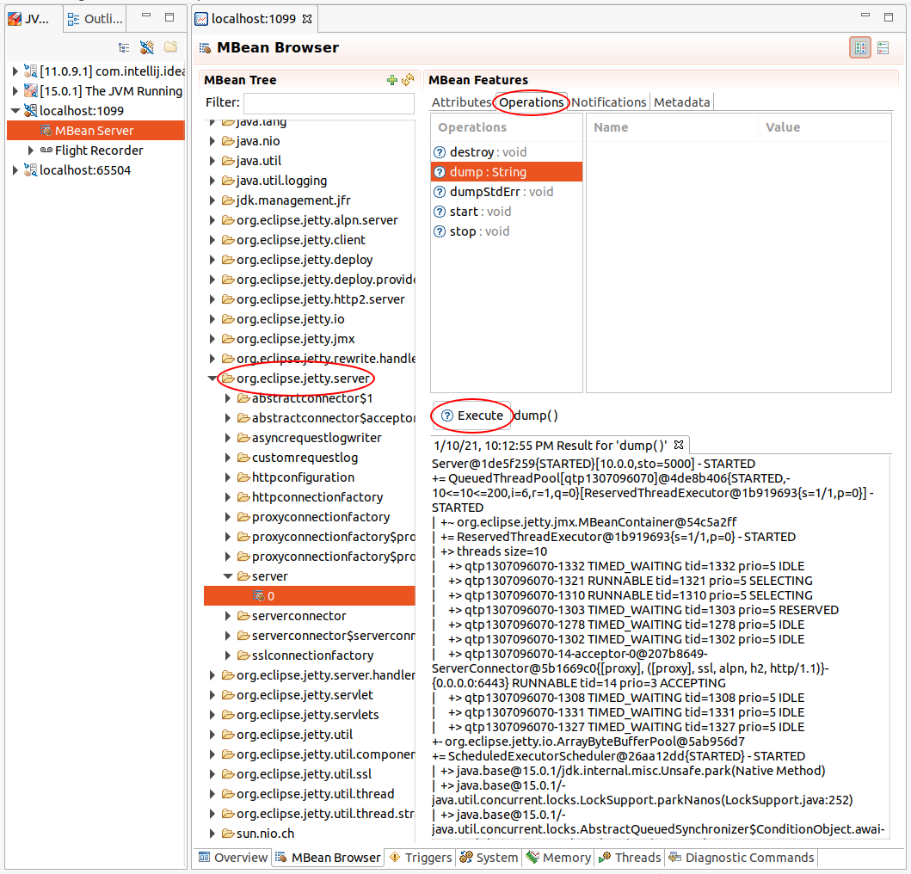Viewport: 911px width, 874px height.
Task: Click the com.intellij.idea JVM icon
Action: tap(31, 71)
